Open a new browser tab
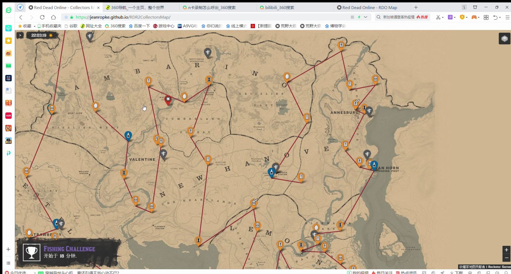511x274 pixels. pyautogui.click(x=416, y=7)
